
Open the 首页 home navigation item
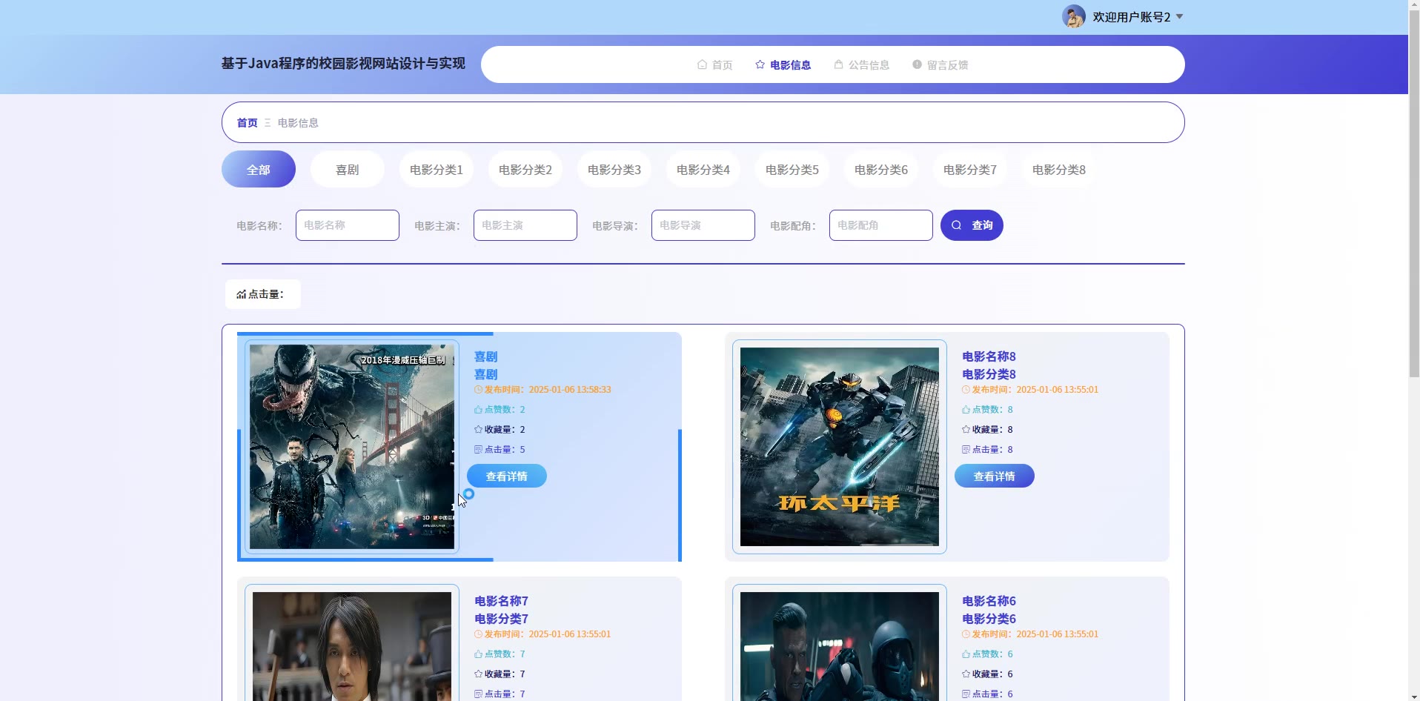714,65
